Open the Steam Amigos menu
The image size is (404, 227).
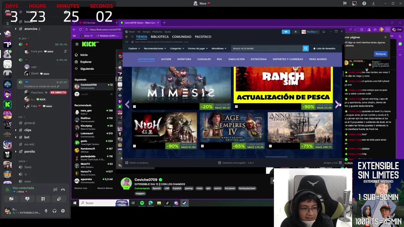point(146,32)
